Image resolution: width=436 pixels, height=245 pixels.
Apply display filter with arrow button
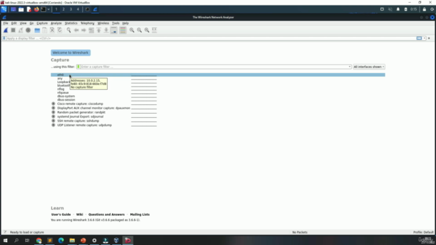pyautogui.click(x=419, y=38)
